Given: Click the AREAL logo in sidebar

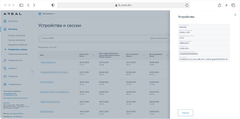Looking at the screenshot, I should click(13, 14).
